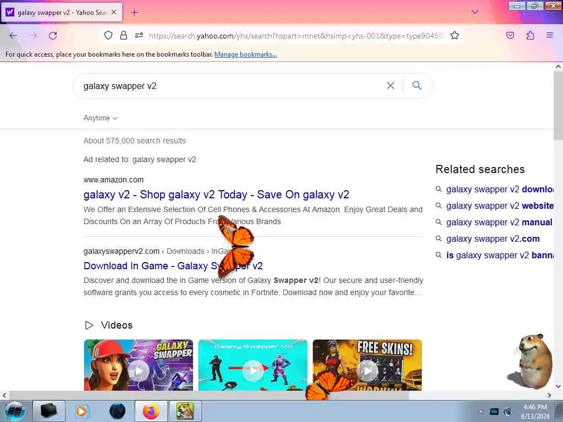Click the Manage bookmarks link
The image size is (563, 422).
[x=246, y=54]
